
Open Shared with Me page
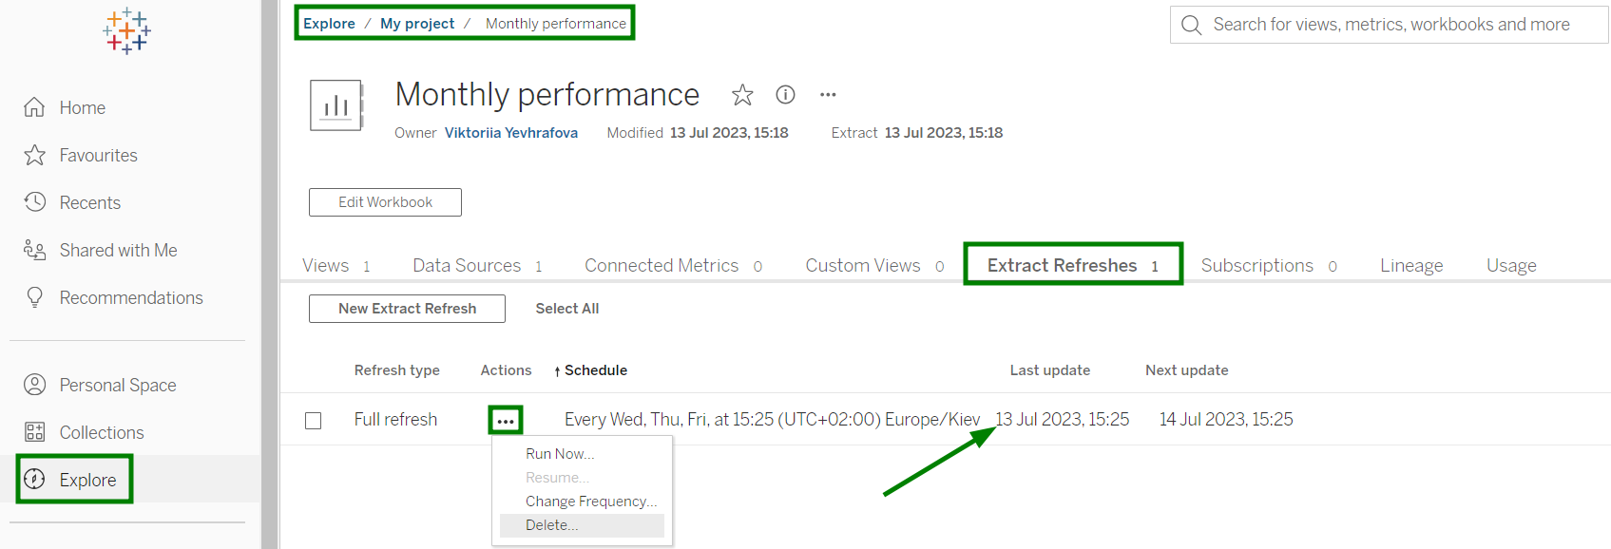118,251
